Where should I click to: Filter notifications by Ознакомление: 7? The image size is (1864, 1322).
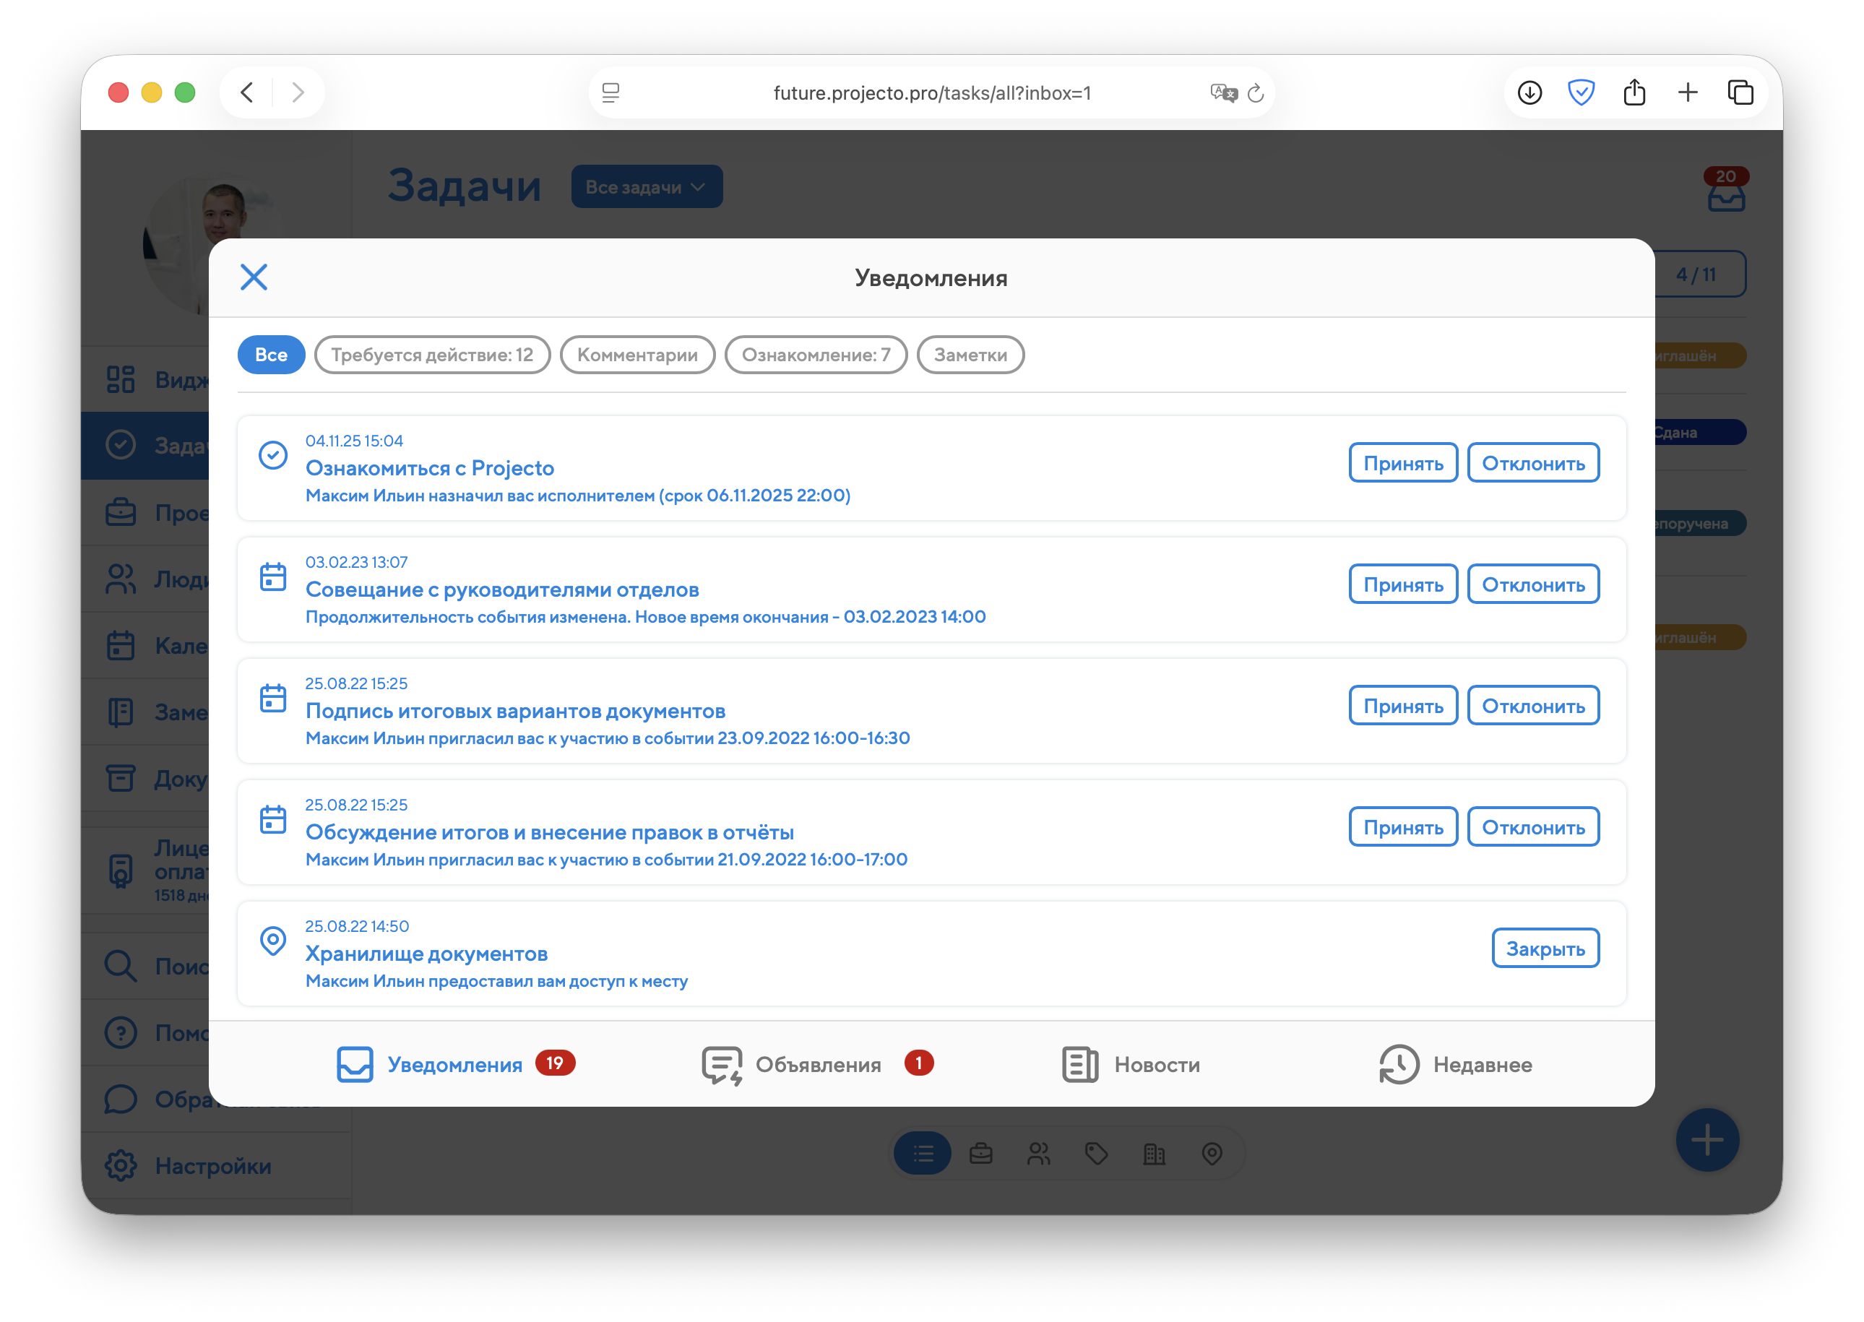pyautogui.click(x=815, y=355)
